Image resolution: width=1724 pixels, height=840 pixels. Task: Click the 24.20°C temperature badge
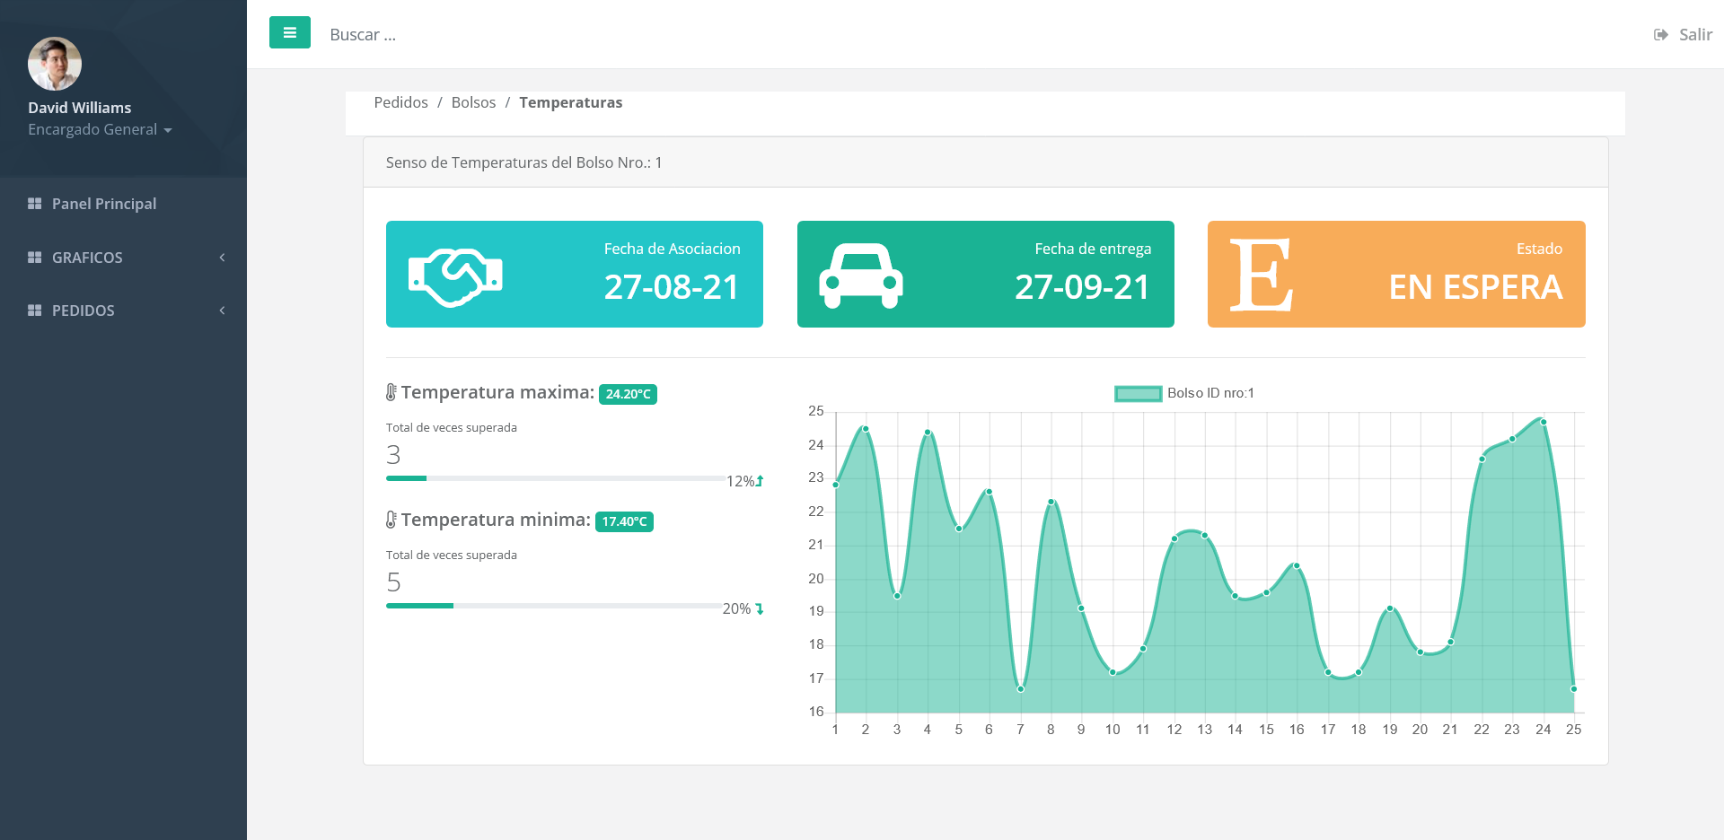(628, 394)
